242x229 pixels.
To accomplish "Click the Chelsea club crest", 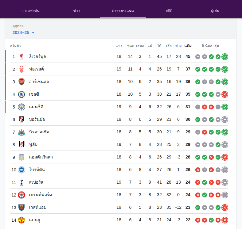I will [x=21, y=94].
